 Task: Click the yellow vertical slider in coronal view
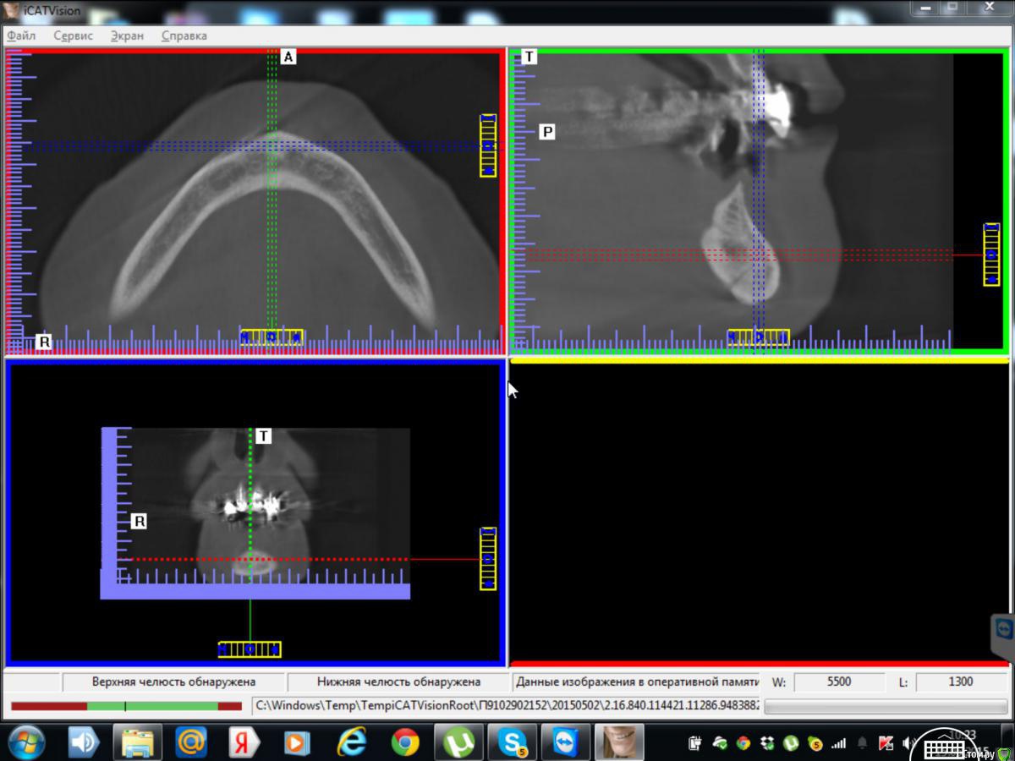coord(488,559)
